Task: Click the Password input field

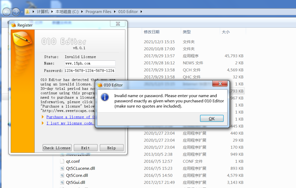Action: 90,70
